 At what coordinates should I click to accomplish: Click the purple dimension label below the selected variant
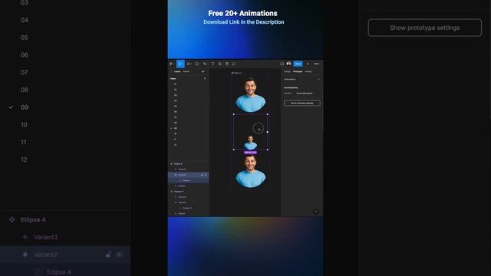tap(251, 153)
